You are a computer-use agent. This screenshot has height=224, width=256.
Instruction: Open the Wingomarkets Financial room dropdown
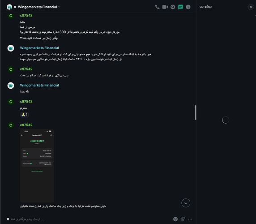click(59, 7)
